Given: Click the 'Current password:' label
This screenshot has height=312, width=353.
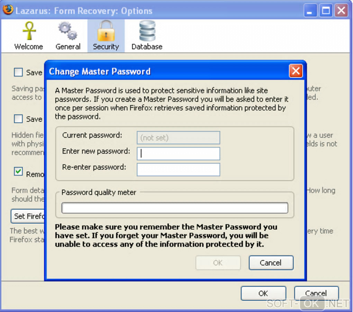Looking at the screenshot, I should (92, 135).
